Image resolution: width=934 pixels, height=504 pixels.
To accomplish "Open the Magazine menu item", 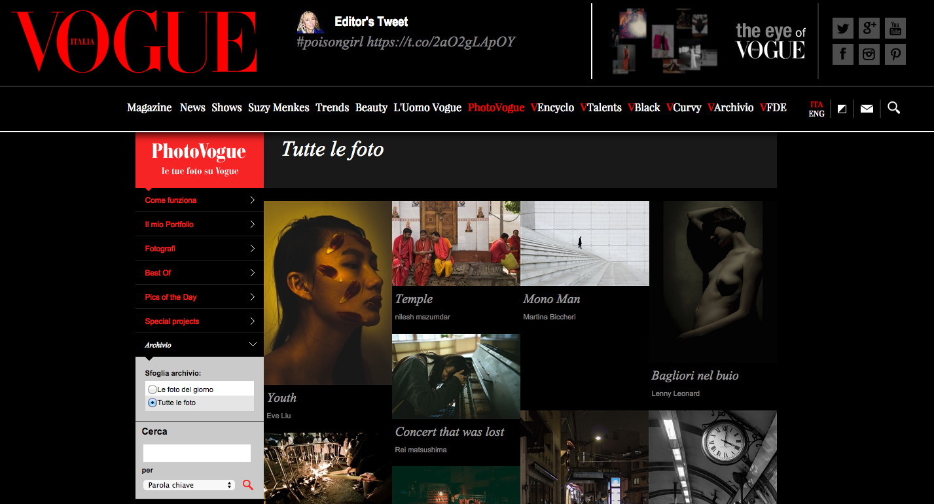I will 149,107.
